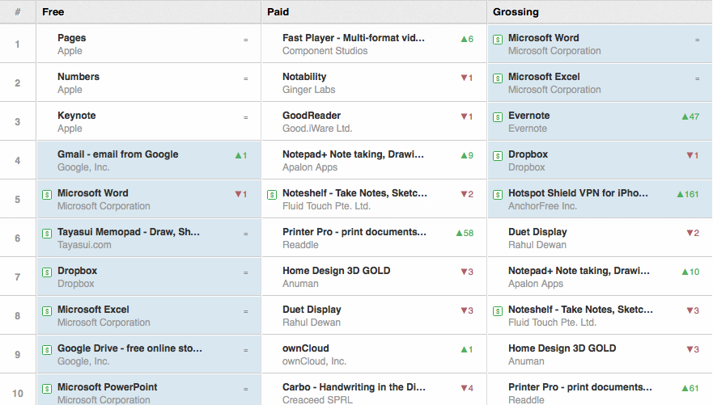Open Microsoft PowerPoint app entry

coord(108,387)
